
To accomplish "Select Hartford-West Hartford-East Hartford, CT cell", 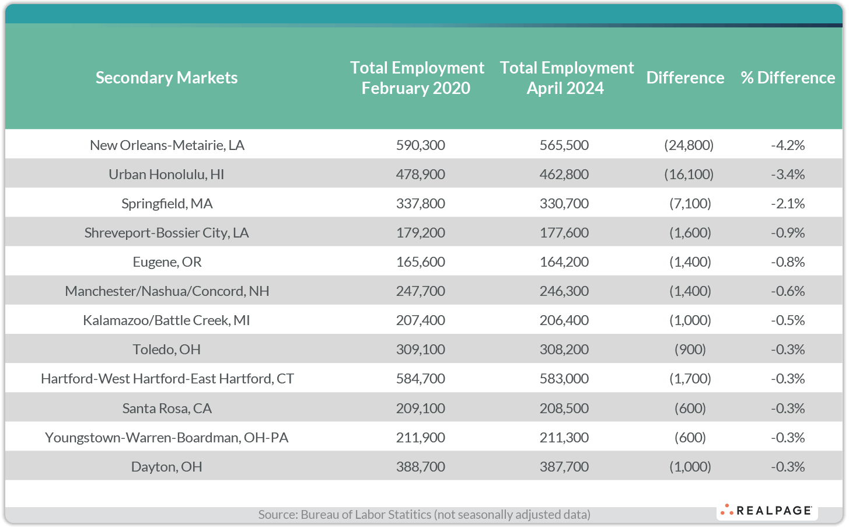I will point(167,379).
